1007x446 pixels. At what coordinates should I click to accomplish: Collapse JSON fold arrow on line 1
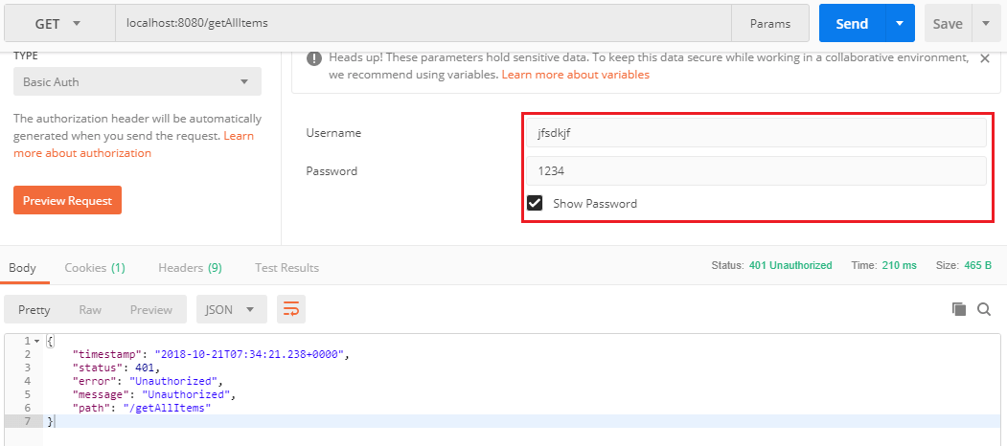click(37, 342)
